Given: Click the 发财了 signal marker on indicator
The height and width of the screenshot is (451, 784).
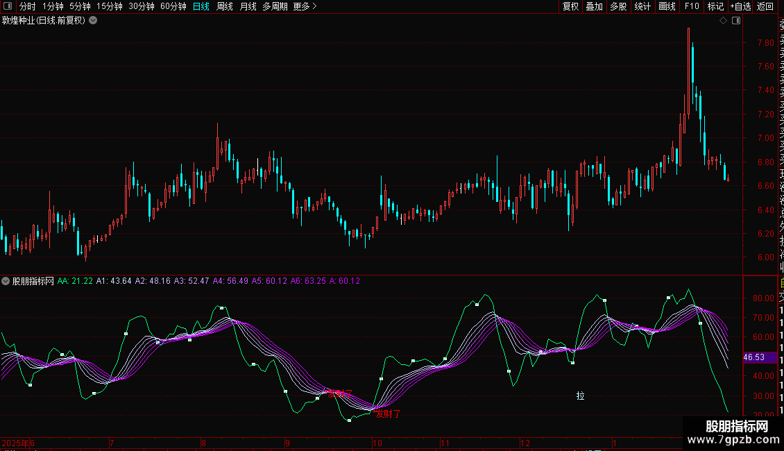Looking at the screenshot, I should coord(387,414).
